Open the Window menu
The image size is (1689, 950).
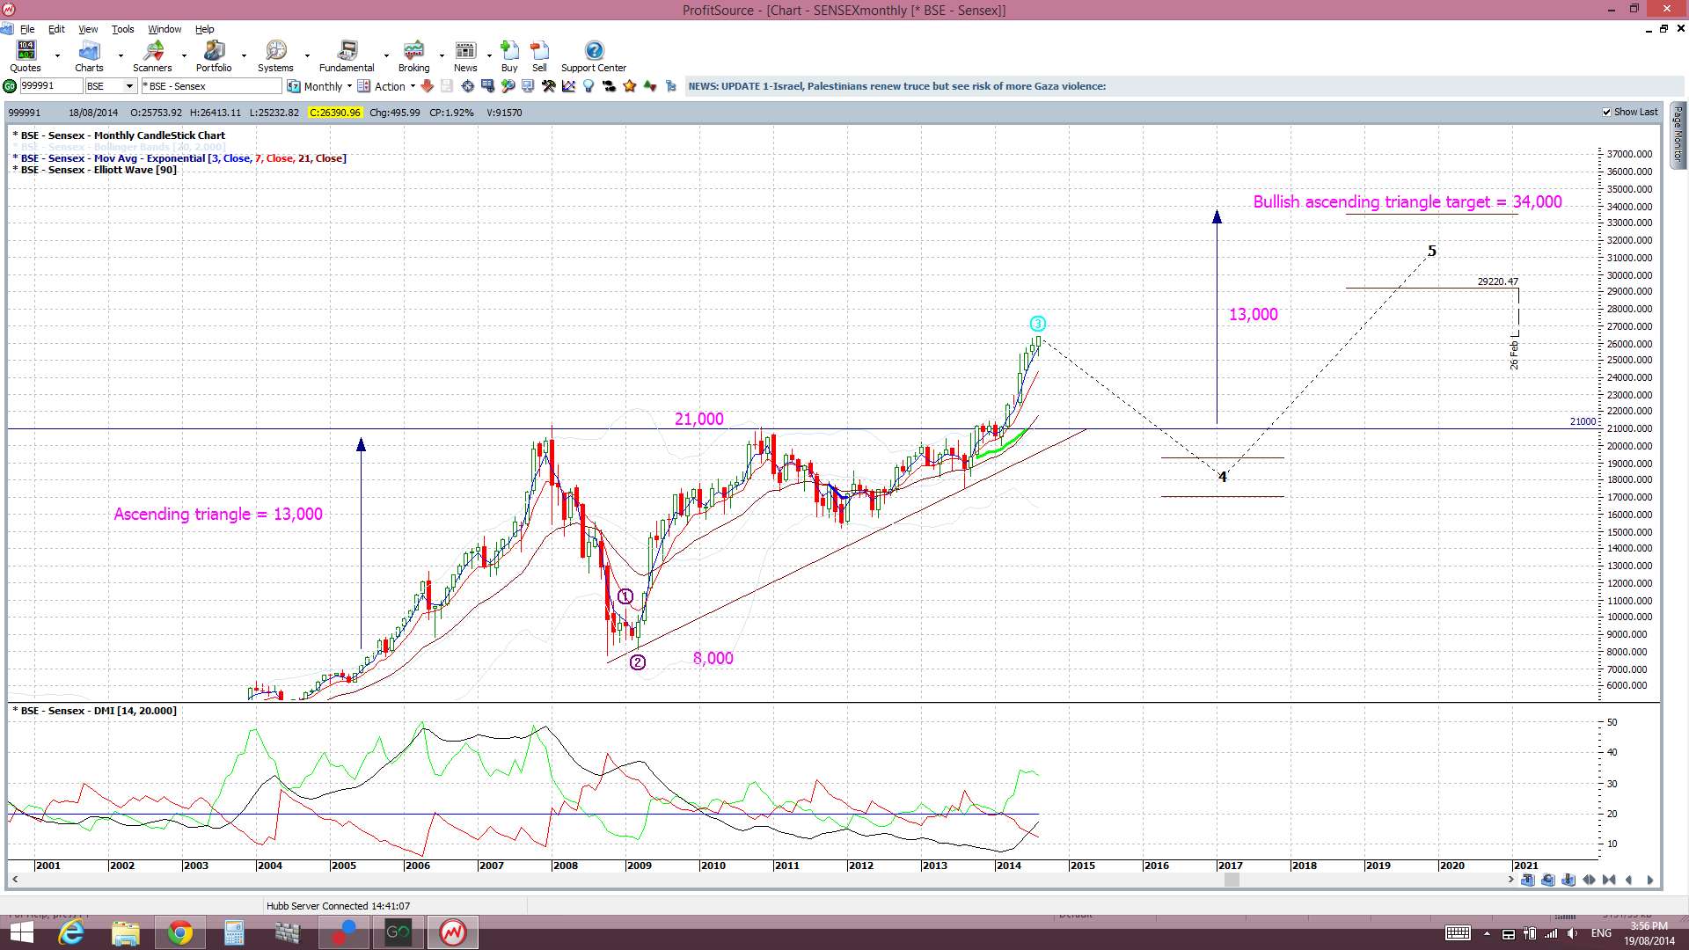165,29
